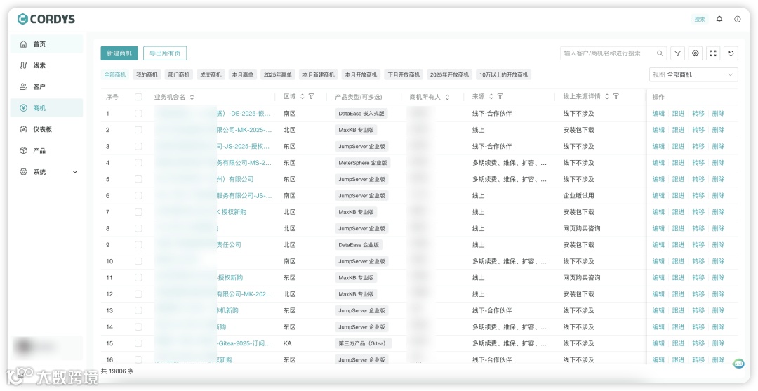Select the 2025年开放商机 filter tab
758x391 pixels.
click(x=449, y=75)
